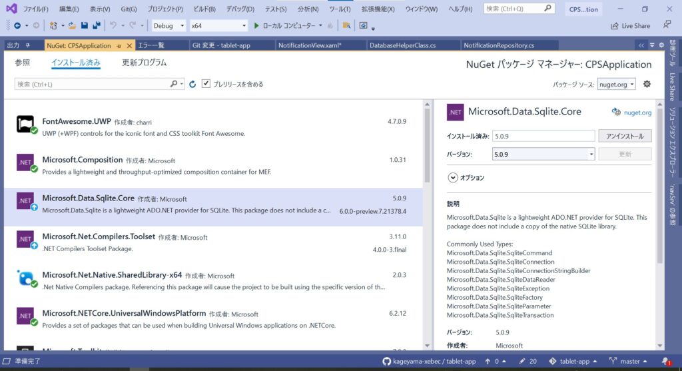Open the x64 platform dropdown
Viewport: 682px width, 371px height.
[217, 25]
